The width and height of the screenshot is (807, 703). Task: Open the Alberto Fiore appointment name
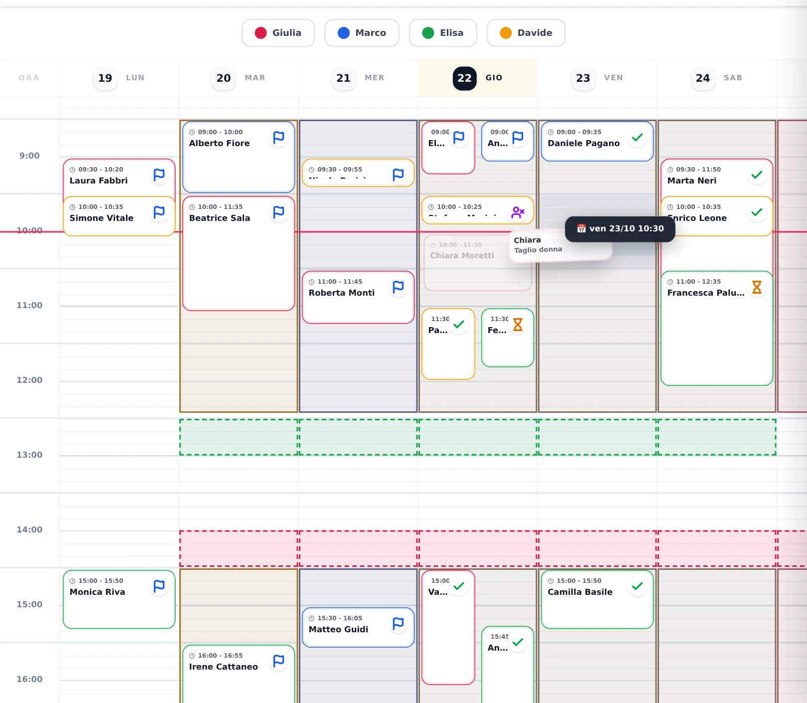219,143
